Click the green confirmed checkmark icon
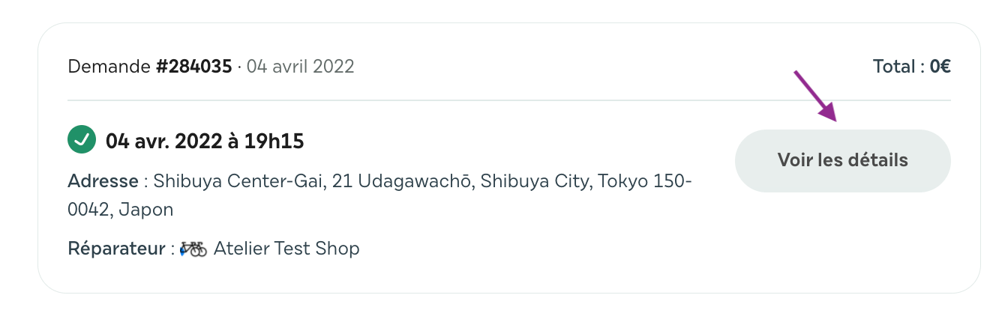Image resolution: width=1008 pixels, height=310 pixels. click(x=82, y=140)
